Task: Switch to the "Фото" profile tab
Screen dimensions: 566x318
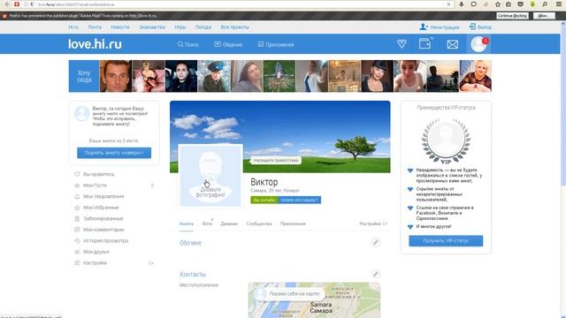Action: 207,223
